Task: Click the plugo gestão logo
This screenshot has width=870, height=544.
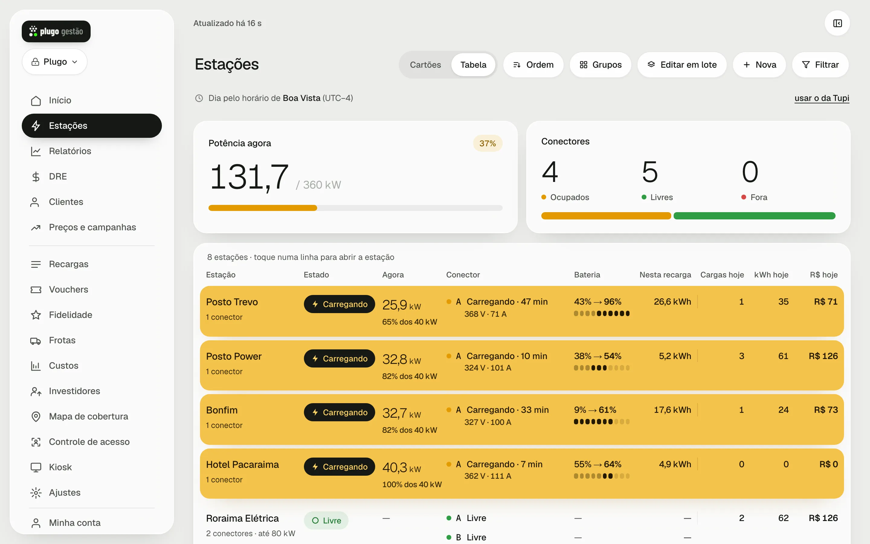Action: 56,31
